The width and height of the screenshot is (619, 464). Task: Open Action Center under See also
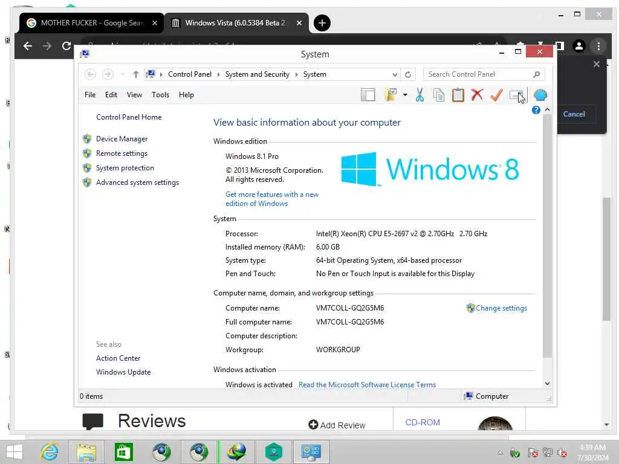pyautogui.click(x=118, y=358)
